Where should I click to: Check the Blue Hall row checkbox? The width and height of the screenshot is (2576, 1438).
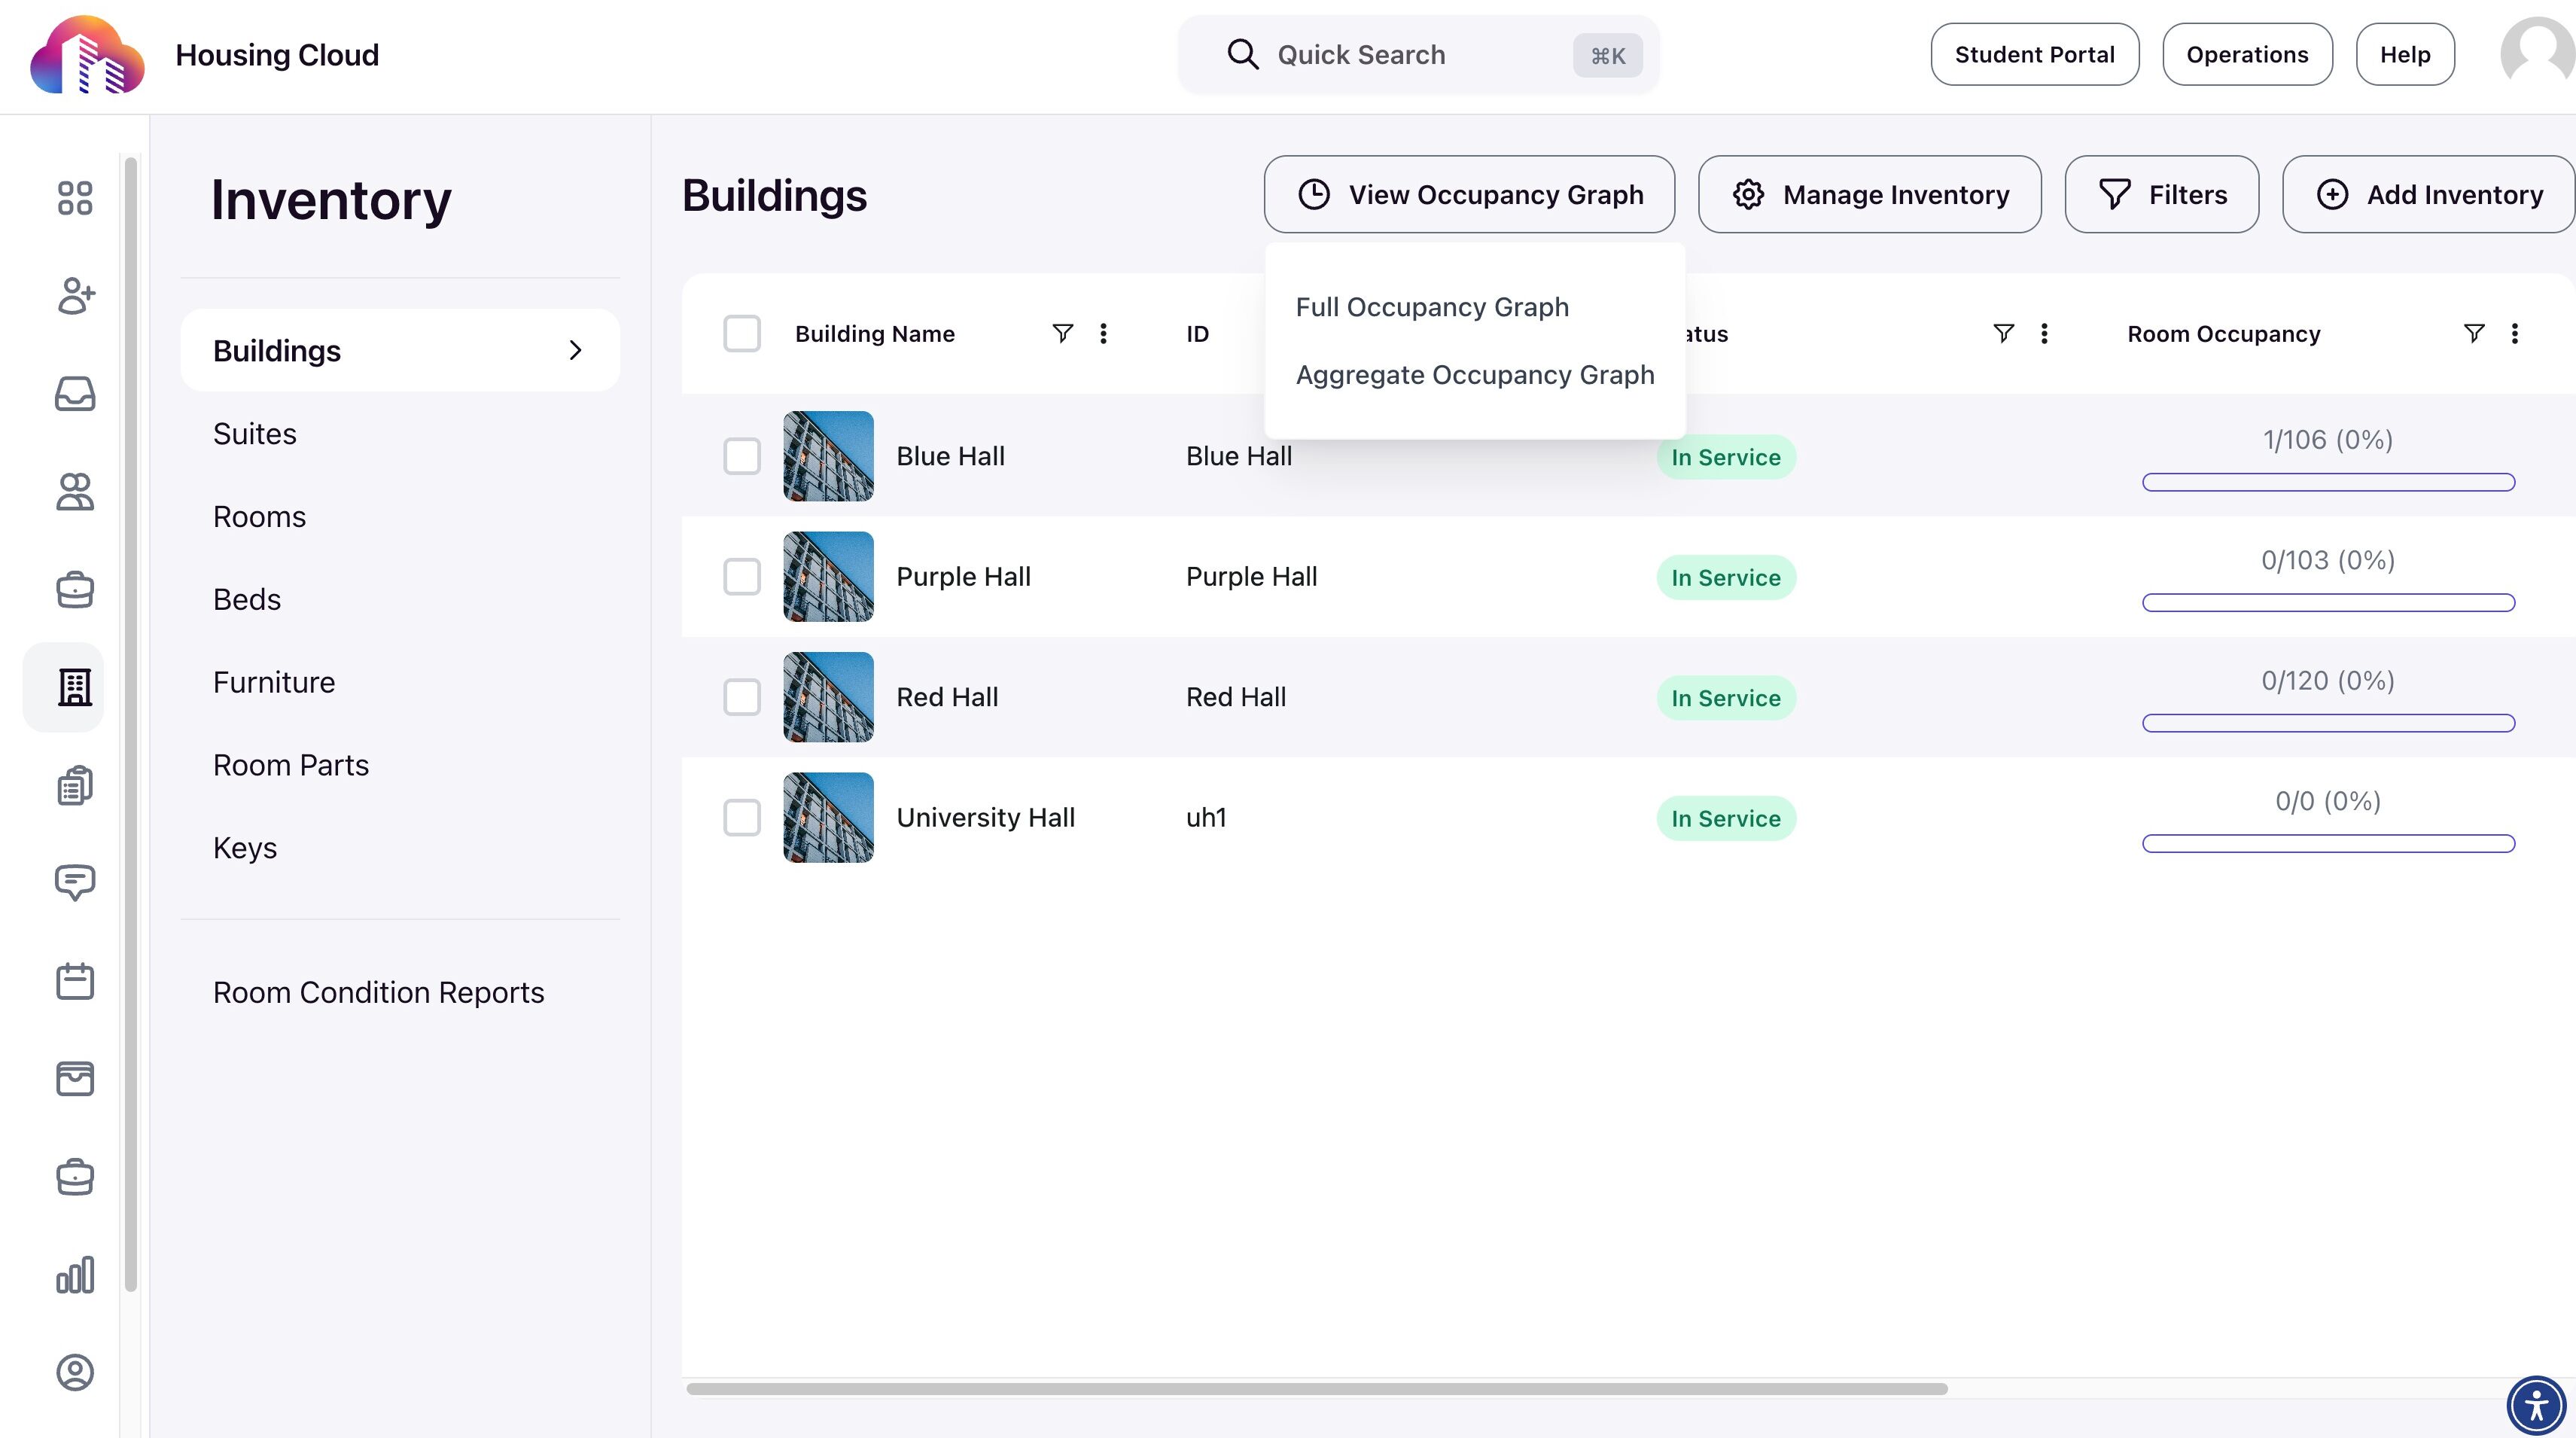coord(741,456)
